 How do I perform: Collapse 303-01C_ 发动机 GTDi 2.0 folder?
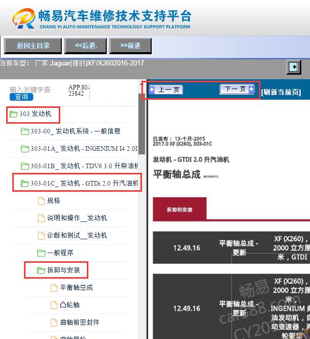pyautogui.click(x=84, y=184)
